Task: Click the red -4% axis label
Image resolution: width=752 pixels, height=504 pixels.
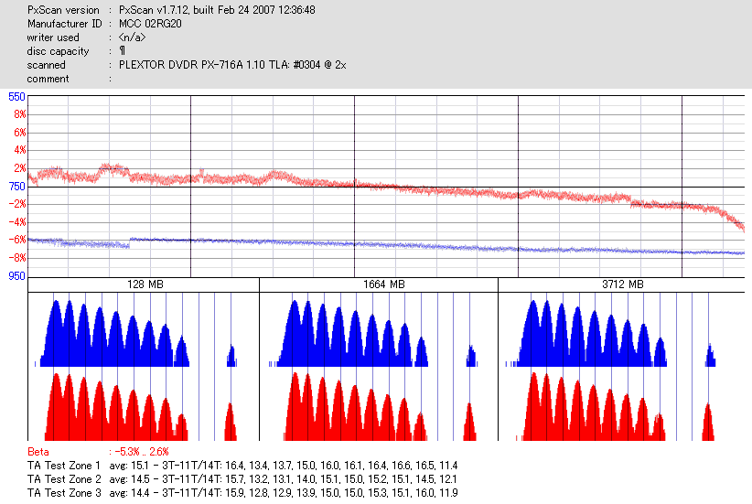Action: pyautogui.click(x=16, y=222)
